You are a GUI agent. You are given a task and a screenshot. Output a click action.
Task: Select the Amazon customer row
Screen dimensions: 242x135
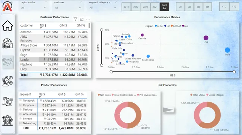click(54, 32)
